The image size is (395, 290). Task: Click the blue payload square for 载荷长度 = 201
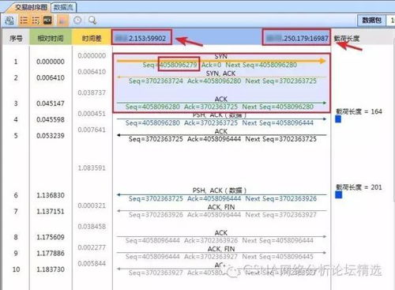point(339,195)
